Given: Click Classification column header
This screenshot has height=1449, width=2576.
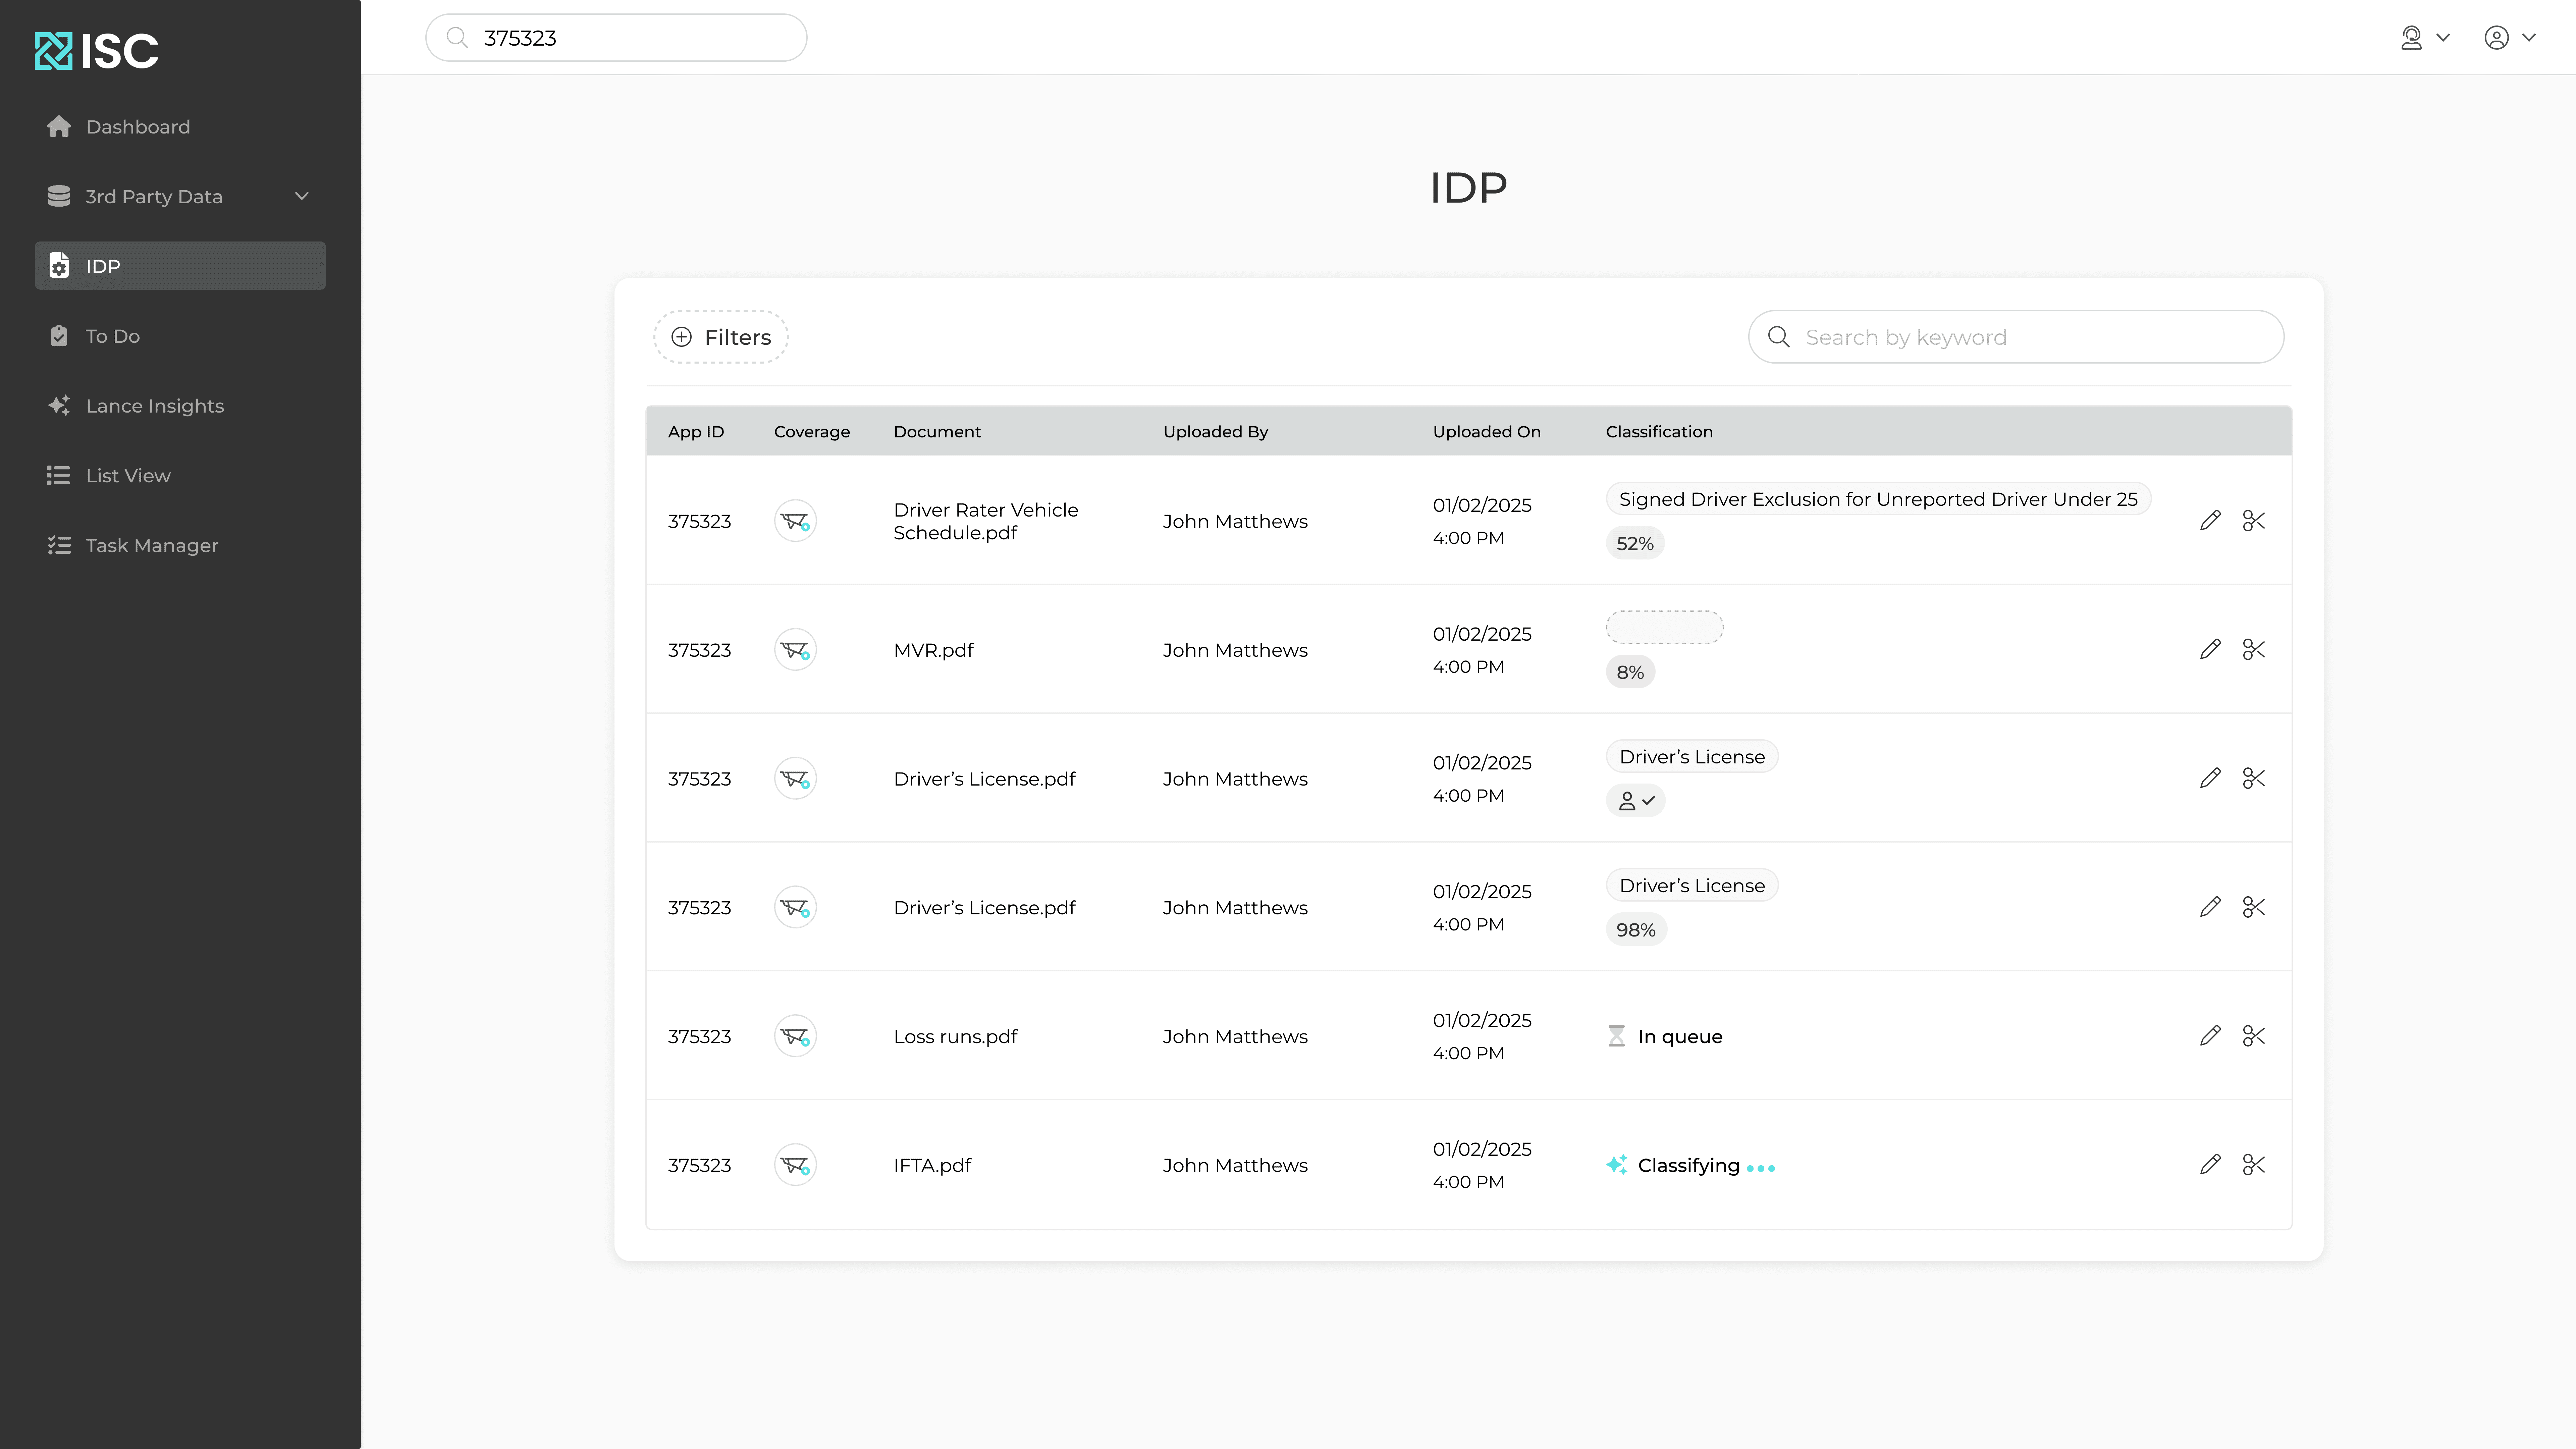Looking at the screenshot, I should (x=1659, y=432).
